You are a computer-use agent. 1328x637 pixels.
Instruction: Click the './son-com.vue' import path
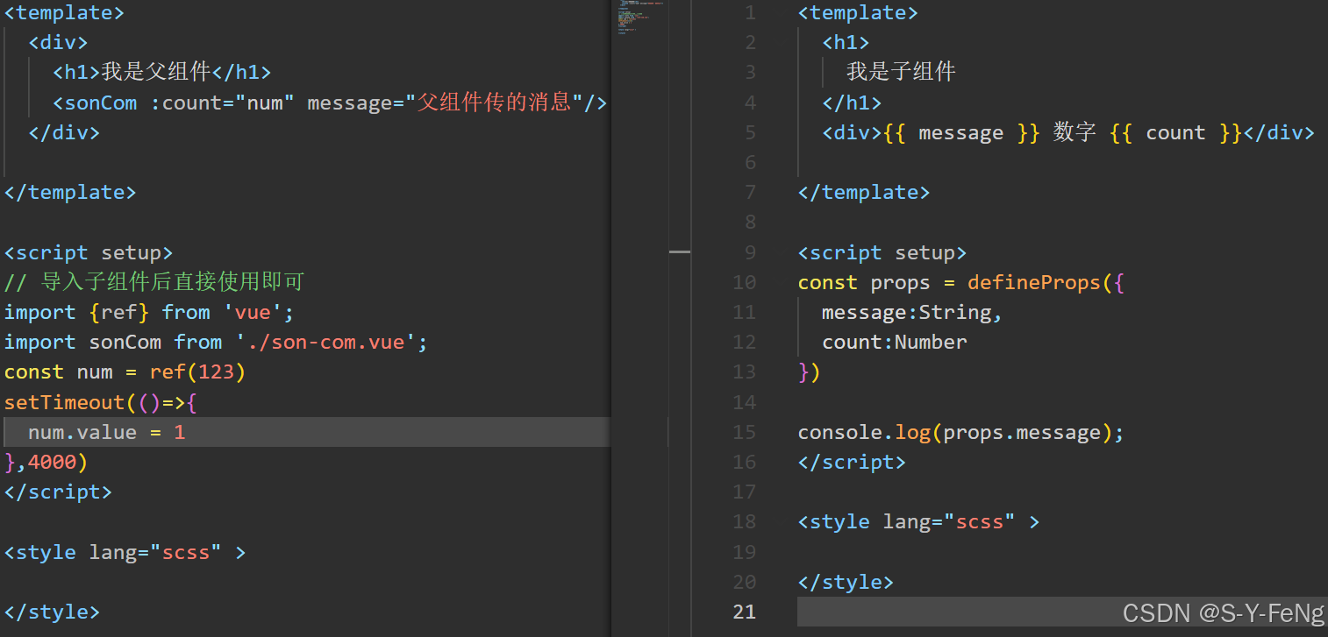click(325, 343)
